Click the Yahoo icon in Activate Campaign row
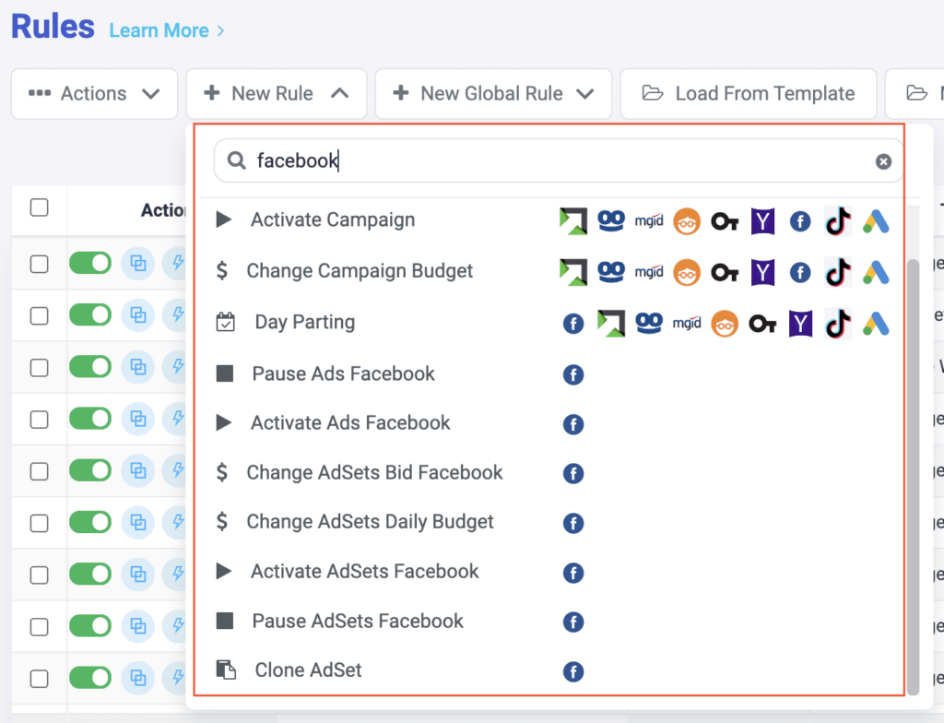This screenshot has width=944, height=723. [x=762, y=221]
